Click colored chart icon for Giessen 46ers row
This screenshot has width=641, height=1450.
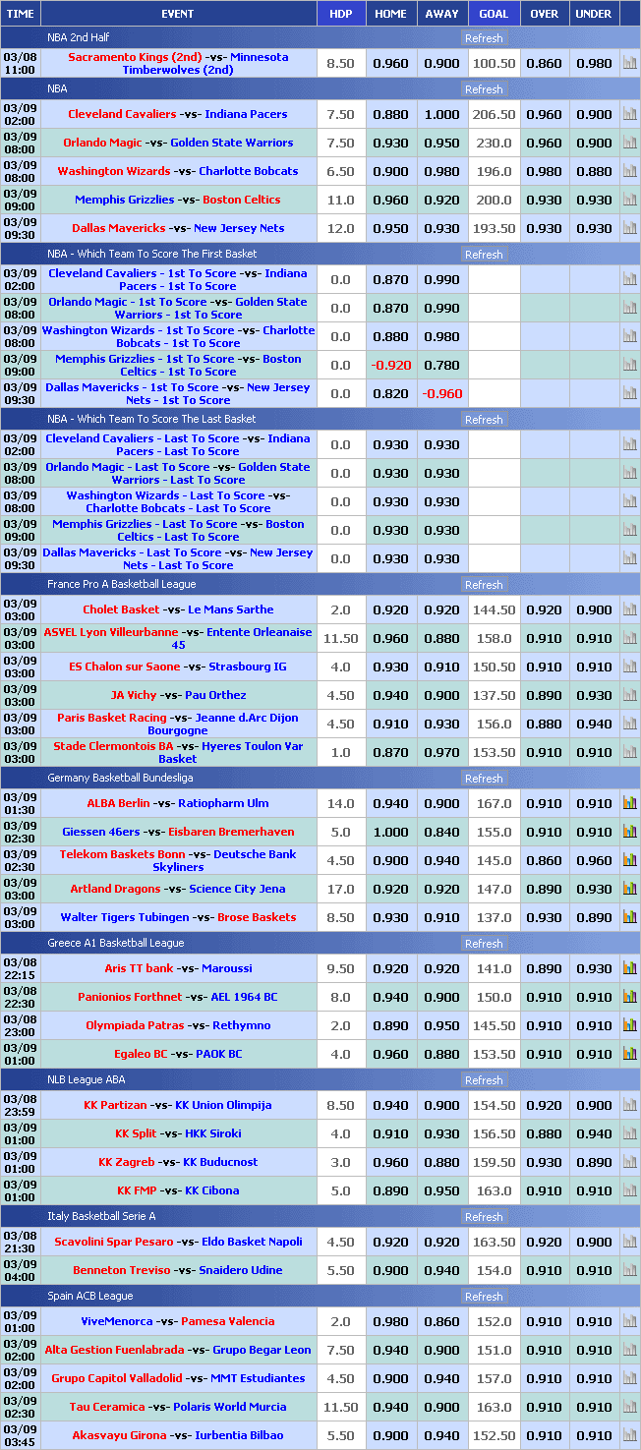tap(630, 832)
